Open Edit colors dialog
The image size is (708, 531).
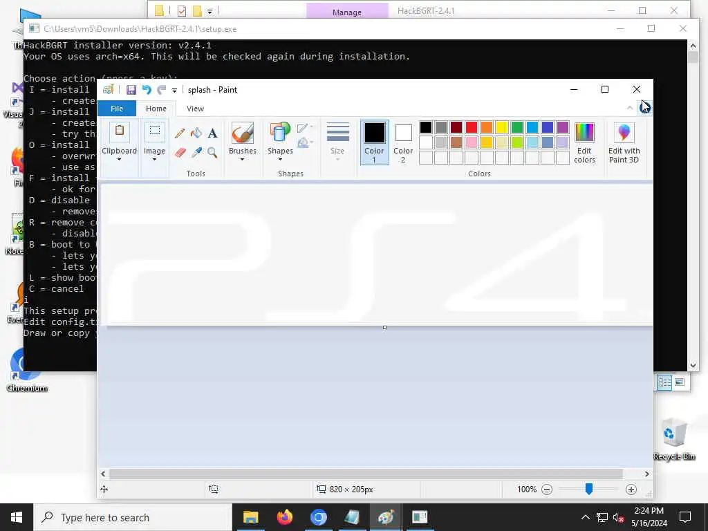pyautogui.click(x=584, y=142)
